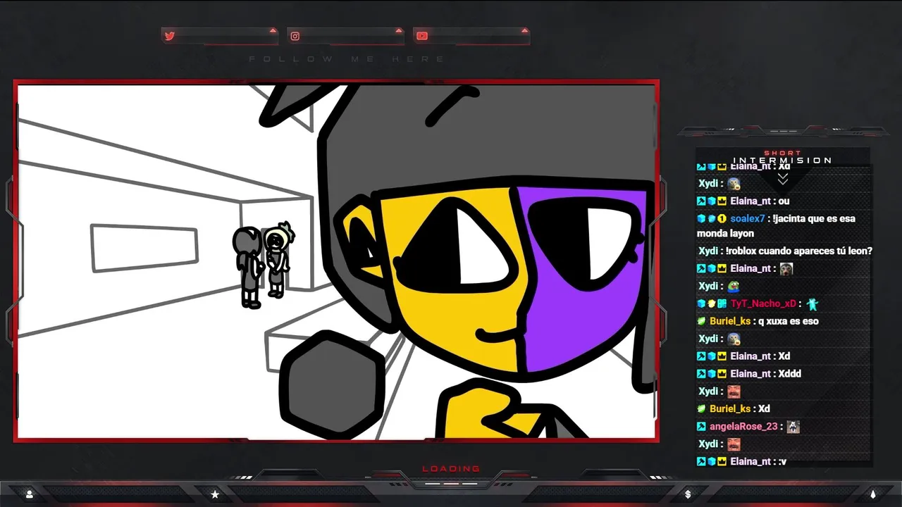The height and width of the screenshot is (507, 902).
Task: Click the red 'LOADING' label
Action: pyautogui.click(x=451, y=469)
